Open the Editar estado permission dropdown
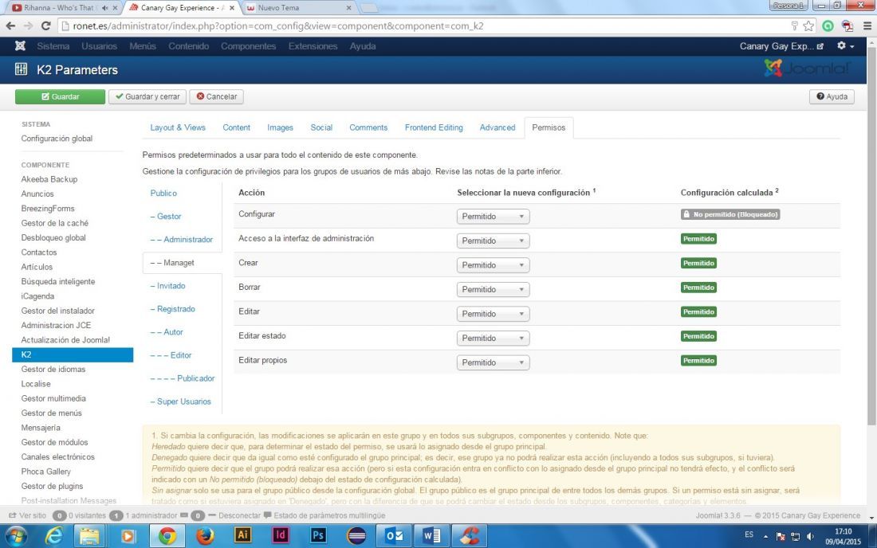This screenshot has height=548, width=877. [x=493, y=338]
